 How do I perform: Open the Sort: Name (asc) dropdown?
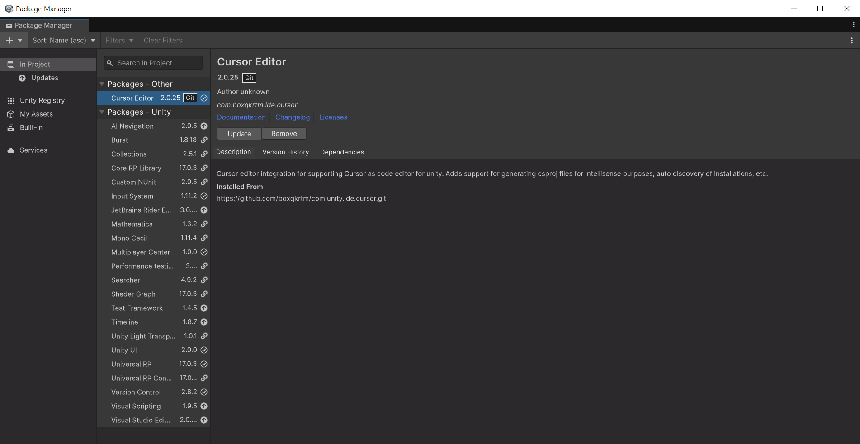click(64, 40)
